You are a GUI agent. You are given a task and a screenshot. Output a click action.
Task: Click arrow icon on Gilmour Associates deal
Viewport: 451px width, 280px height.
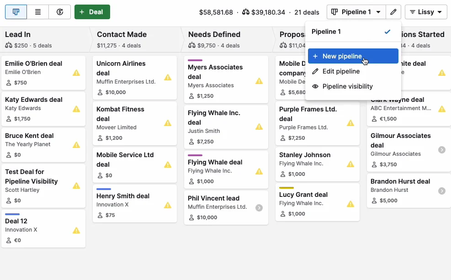coord(442,150)
